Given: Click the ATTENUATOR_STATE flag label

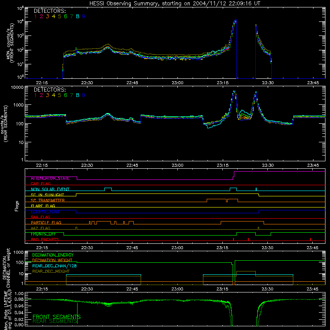Looking at the screenshot, I should [50, 178].
